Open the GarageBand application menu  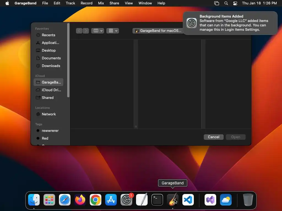click(25, 3)
